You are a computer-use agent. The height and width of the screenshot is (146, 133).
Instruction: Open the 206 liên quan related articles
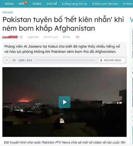(51, 37)
